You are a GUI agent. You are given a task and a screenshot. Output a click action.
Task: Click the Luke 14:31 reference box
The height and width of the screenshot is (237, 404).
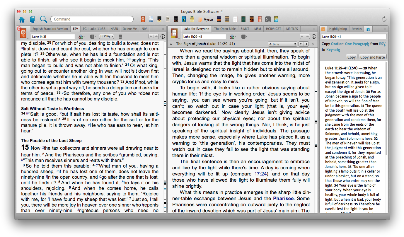tap(53, 37)
